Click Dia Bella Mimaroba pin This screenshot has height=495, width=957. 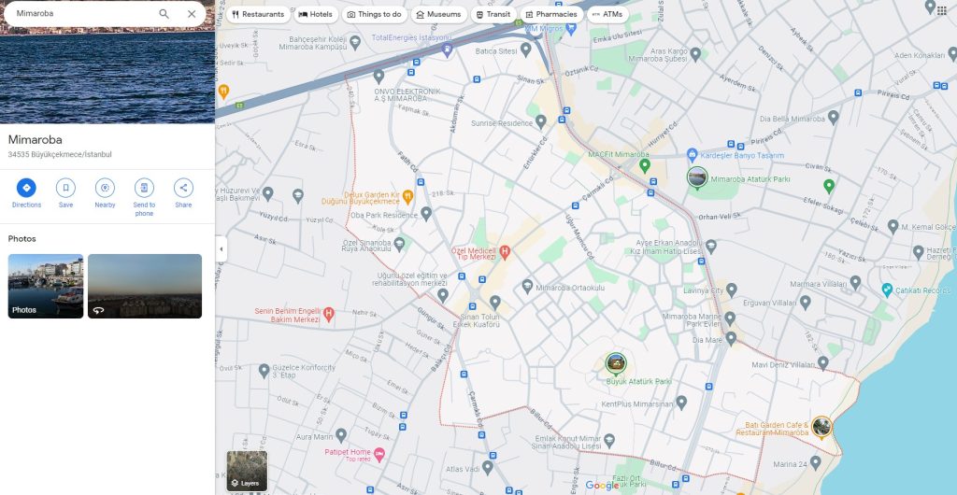[x=833, y=117]
